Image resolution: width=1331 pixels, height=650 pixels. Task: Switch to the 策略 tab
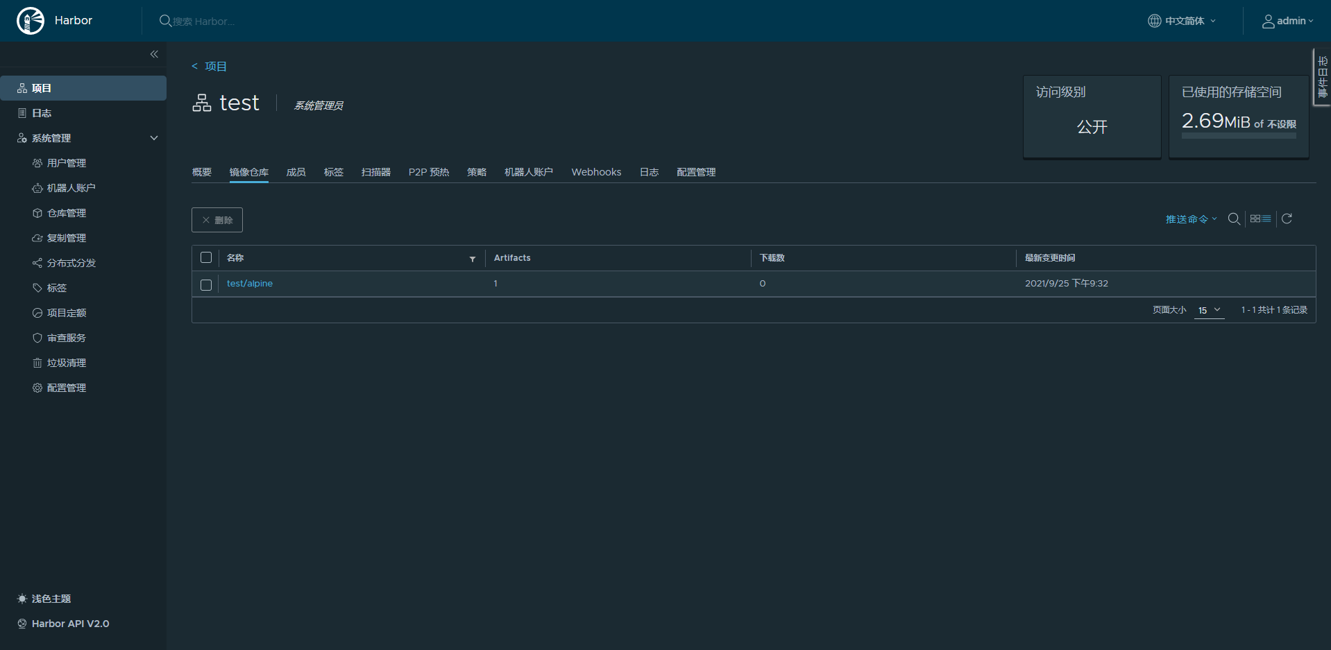[477, 172]
